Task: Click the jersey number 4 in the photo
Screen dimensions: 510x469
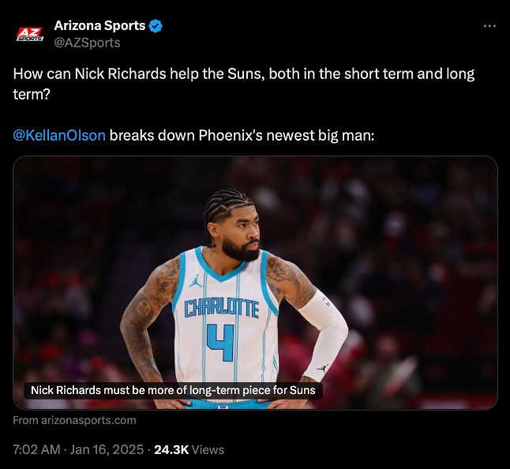Action: (221, 341)
